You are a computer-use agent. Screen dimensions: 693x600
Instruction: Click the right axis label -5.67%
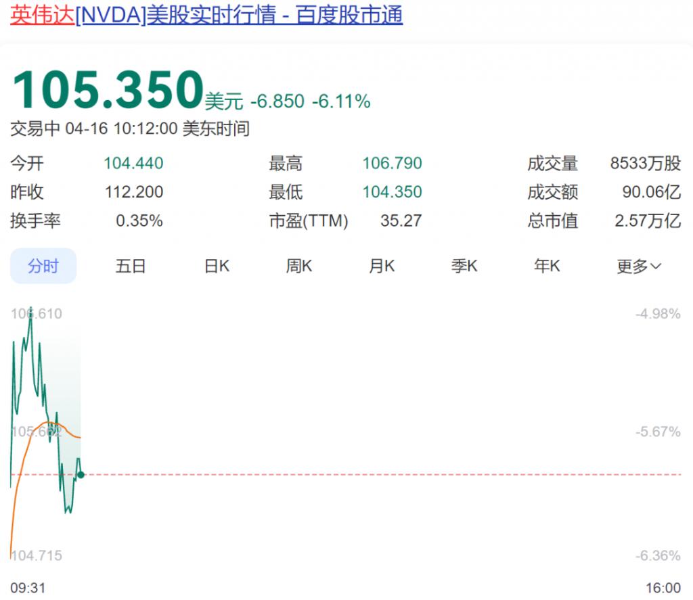click(658, 432)
